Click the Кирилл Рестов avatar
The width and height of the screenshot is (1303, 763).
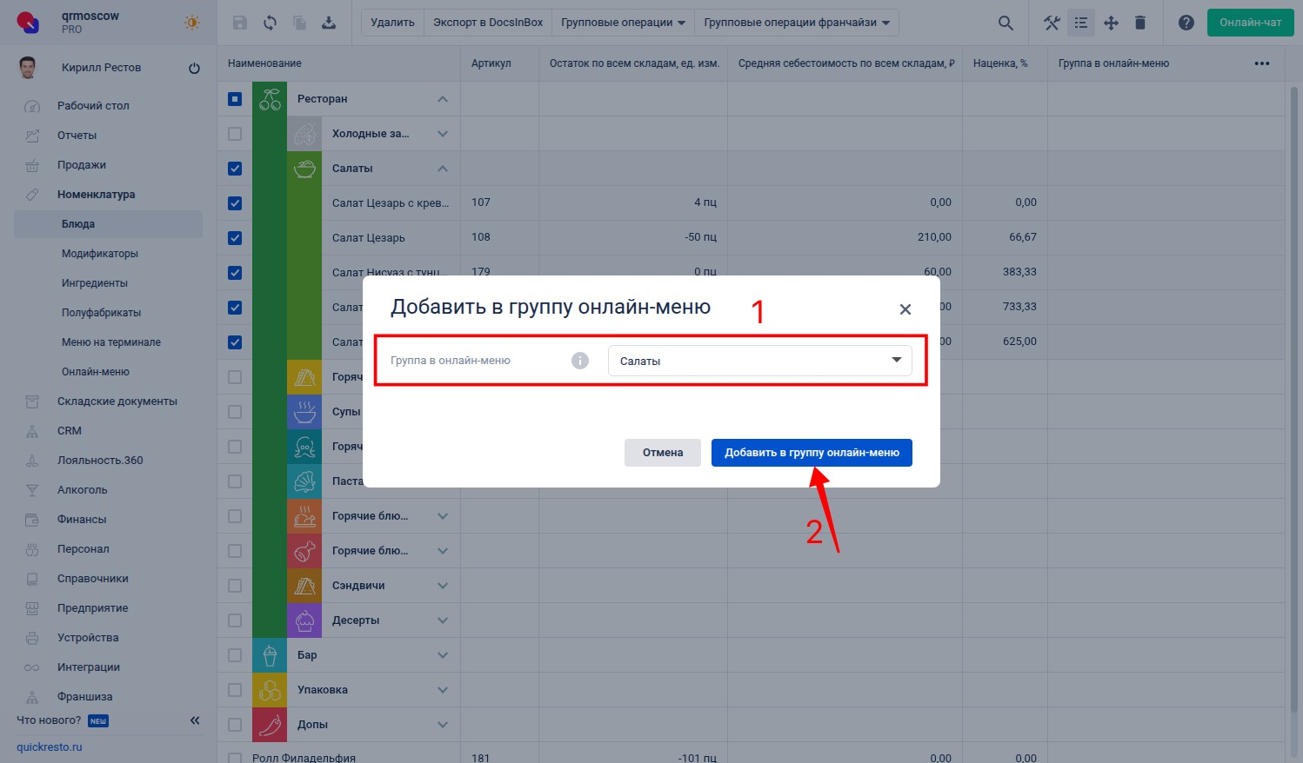[28, 68]
